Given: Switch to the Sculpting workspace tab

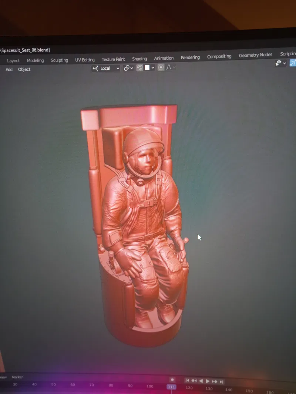Looking at the screenshot, I should click(x=59, y=60).
